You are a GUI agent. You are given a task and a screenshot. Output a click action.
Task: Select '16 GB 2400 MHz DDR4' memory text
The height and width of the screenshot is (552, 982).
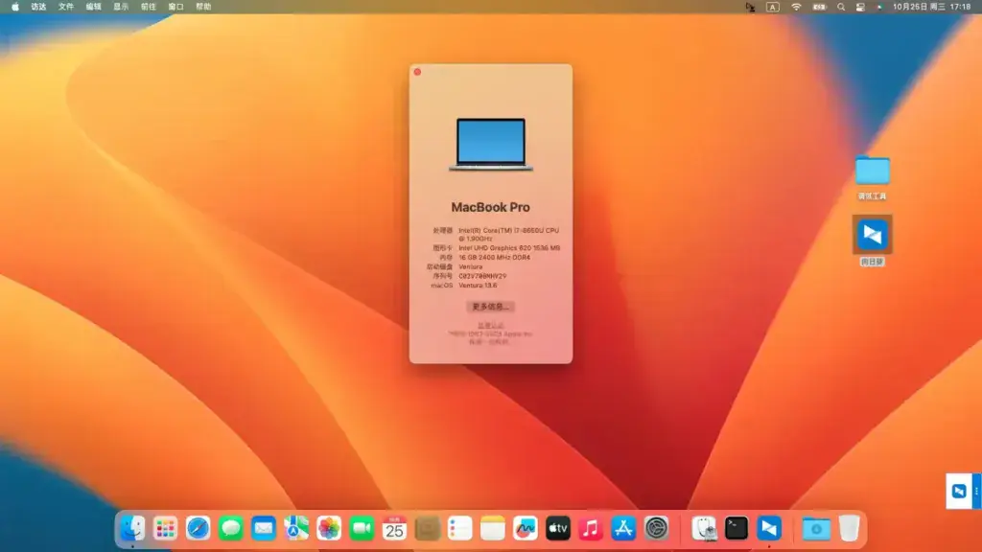(494, 257)
